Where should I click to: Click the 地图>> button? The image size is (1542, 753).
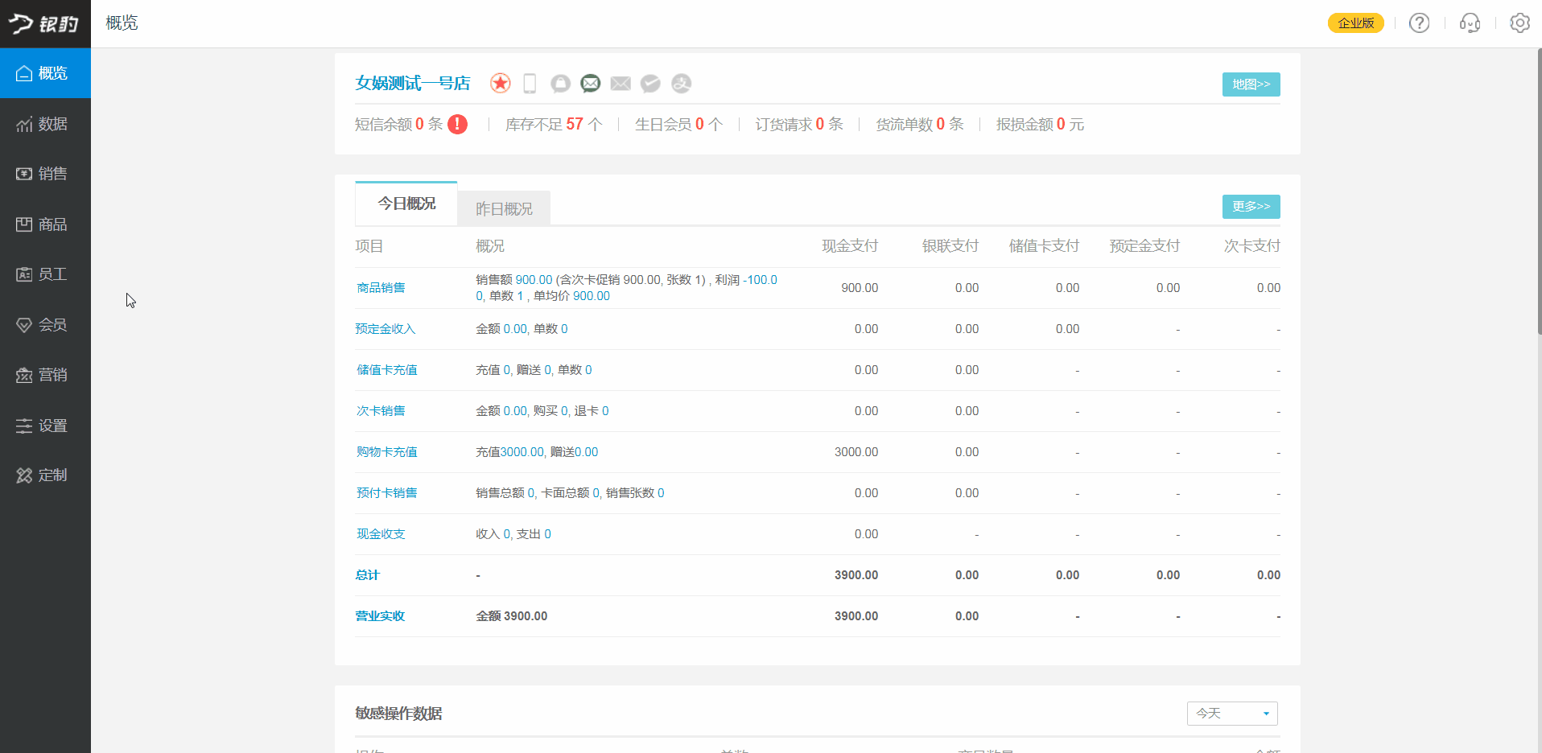tap(1251, 84)
